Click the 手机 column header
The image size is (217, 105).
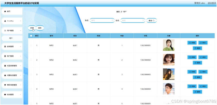click(145, 36)
